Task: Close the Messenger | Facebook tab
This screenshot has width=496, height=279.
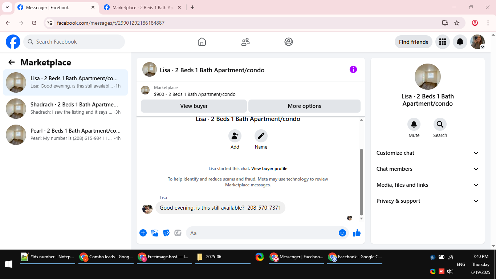Action: point(93,7)
